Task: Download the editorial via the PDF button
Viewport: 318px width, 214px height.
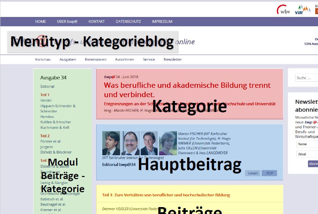Action: (x=269, y=173)
